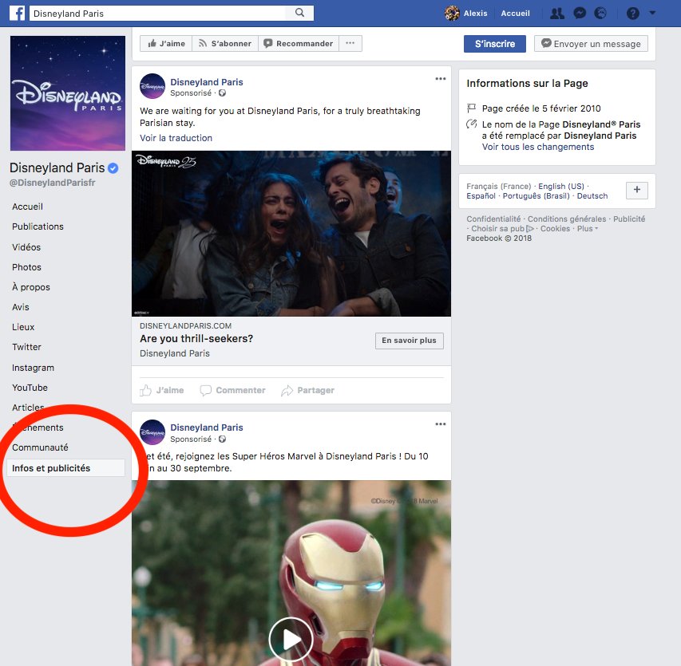Screen dimensions: 681x666
Task: Focus the Disneyland Paris search field
Action: tap(157, 14)
